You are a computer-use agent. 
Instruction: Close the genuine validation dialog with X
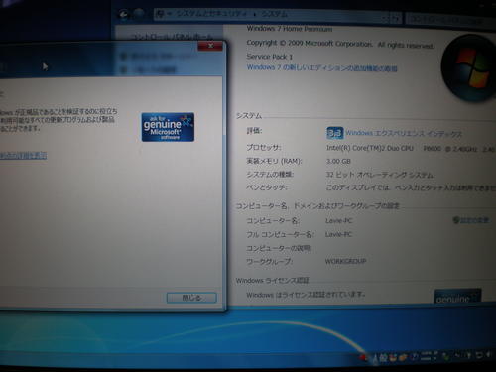(210, 46)
